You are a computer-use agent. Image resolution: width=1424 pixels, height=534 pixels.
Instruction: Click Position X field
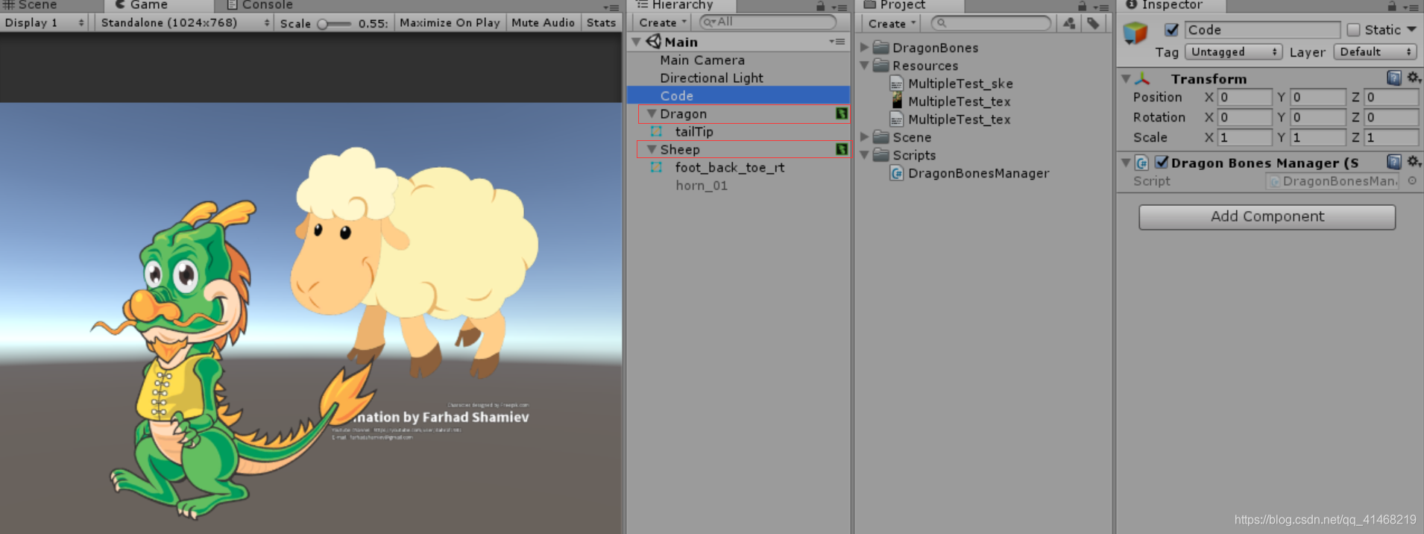click(x=1244, y=97)
